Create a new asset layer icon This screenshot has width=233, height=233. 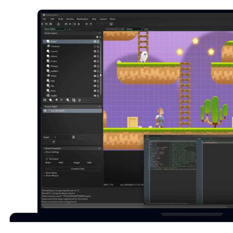pos(68,100)
